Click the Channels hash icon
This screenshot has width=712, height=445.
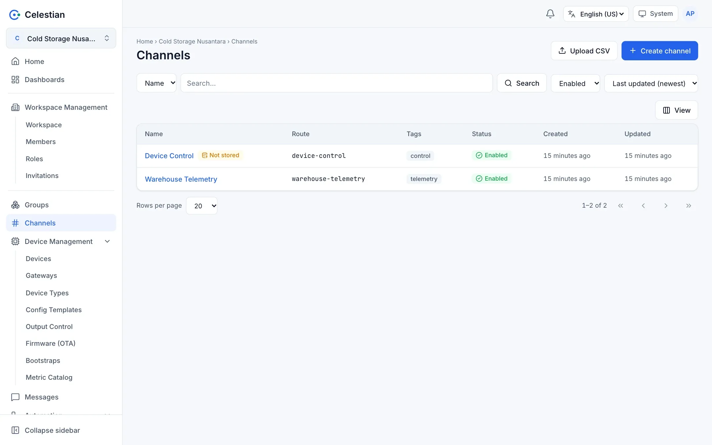(x=15, y=223)
